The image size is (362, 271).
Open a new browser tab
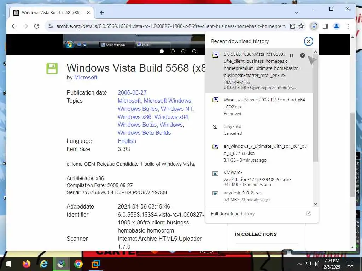pyautogui.click(x=101, y=13)
